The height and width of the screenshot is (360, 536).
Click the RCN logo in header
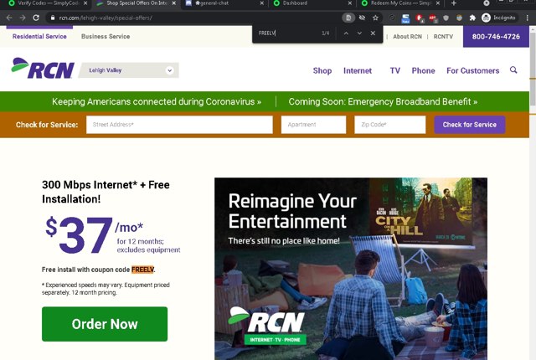43,69
